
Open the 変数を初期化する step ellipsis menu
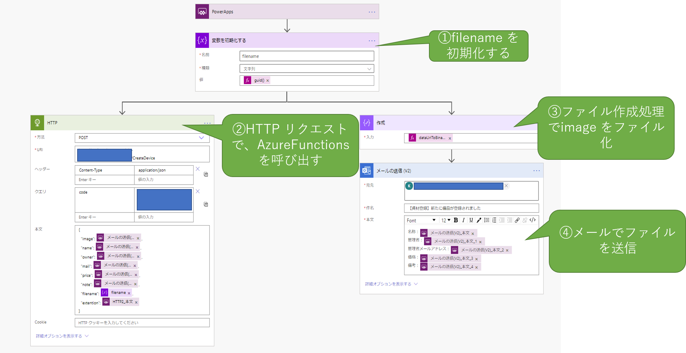[x=372, y=41]
